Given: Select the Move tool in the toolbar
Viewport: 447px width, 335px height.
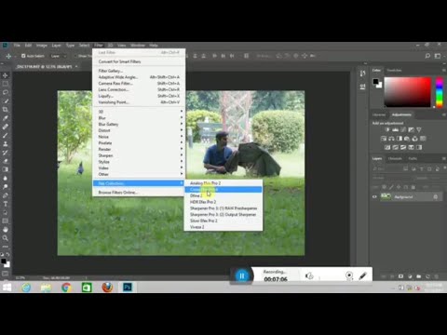Looking at the screenshot, I should tap(6, 75).
